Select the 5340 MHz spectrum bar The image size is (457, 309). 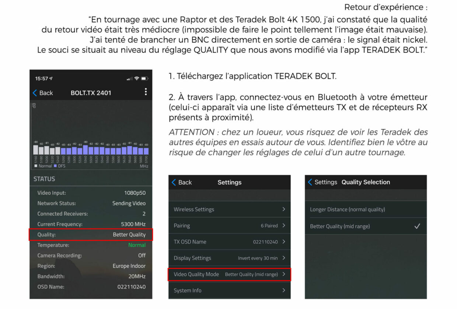point(86,150)
